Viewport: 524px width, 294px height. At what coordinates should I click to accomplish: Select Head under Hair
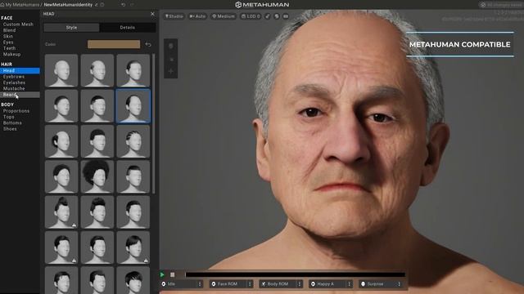20,71
